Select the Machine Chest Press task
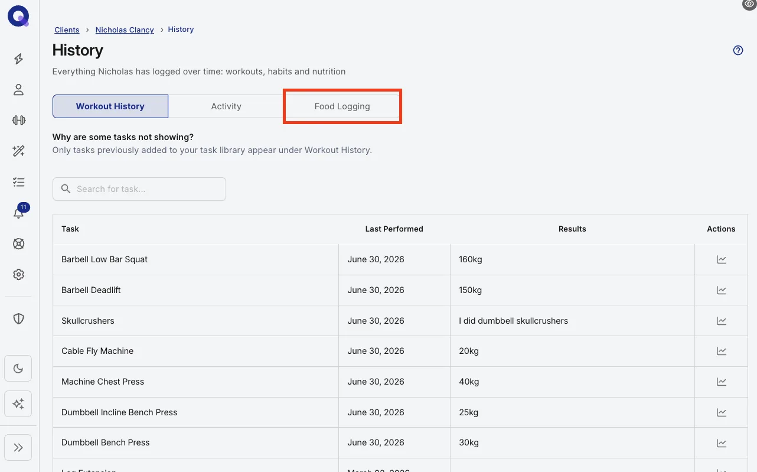The height and width of the screenshot is (472, 757). pyautogui.click(x=103, y=382)
